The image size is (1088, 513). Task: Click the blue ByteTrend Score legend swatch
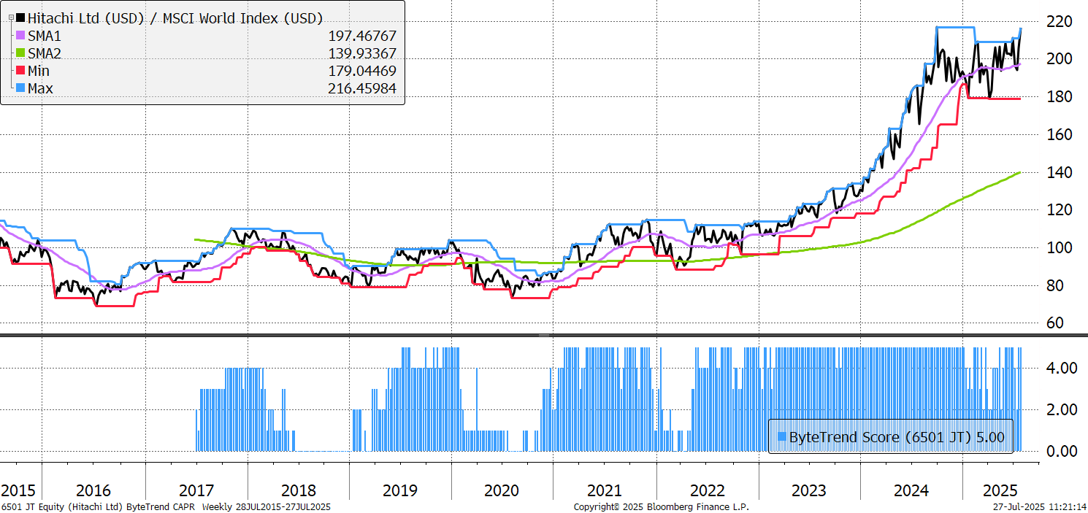coord(782,437)
